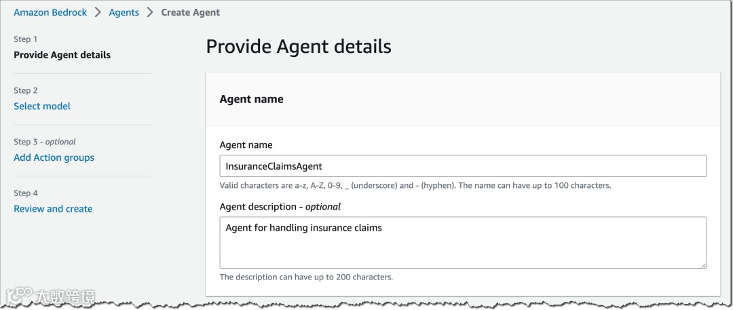Click the chevron between Agents and Create Agent
Image resolution: width=733 pixels, height=310 pixels.
pos(150,12)
